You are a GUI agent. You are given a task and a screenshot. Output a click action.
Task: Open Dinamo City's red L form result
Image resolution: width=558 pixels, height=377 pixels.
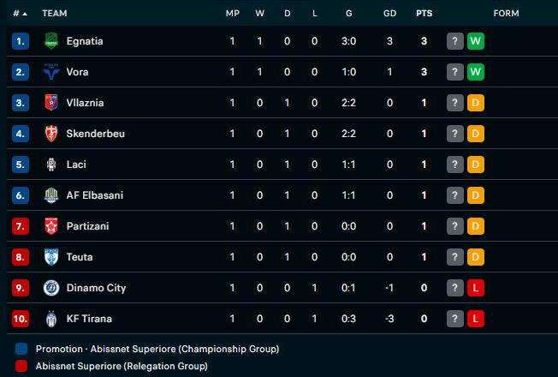pos(476,288)
